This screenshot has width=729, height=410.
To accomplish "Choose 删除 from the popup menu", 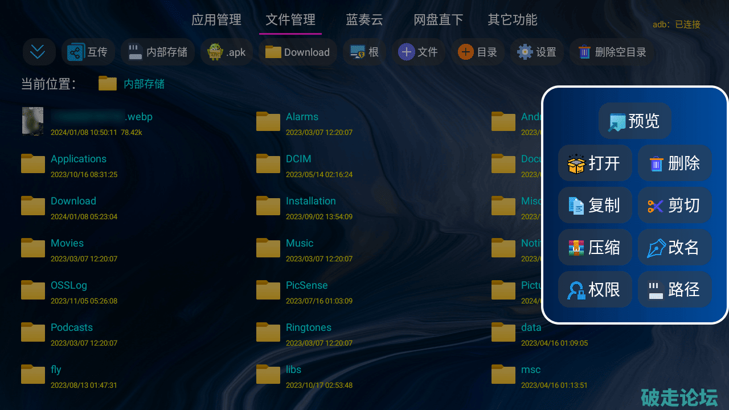I will tap(674, 163).
